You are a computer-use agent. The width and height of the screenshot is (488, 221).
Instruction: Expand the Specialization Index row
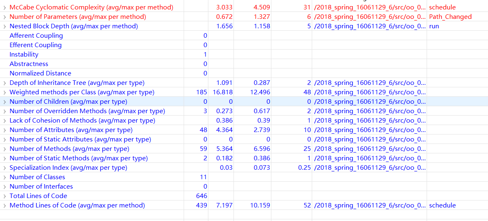pyautogui.click(x=5, y=168)
